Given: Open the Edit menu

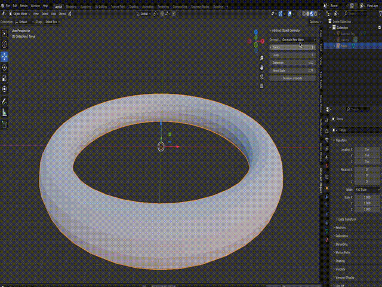Looking at the screenshot, I should coord(14,5).
